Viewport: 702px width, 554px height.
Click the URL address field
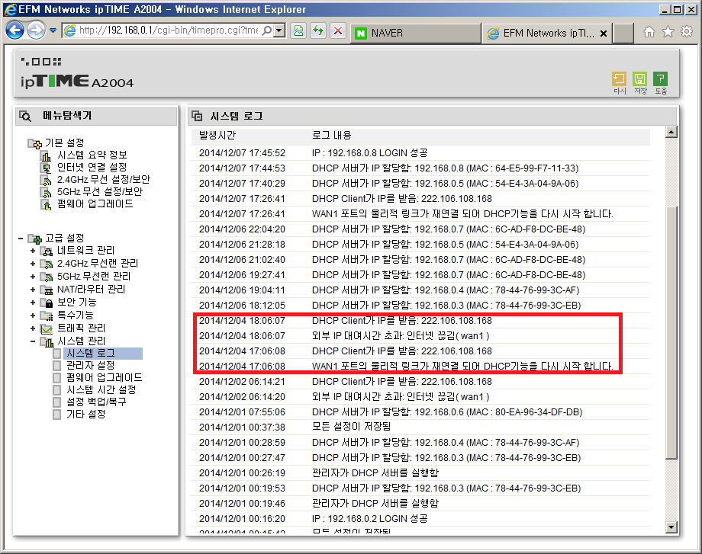click(169, 30)
